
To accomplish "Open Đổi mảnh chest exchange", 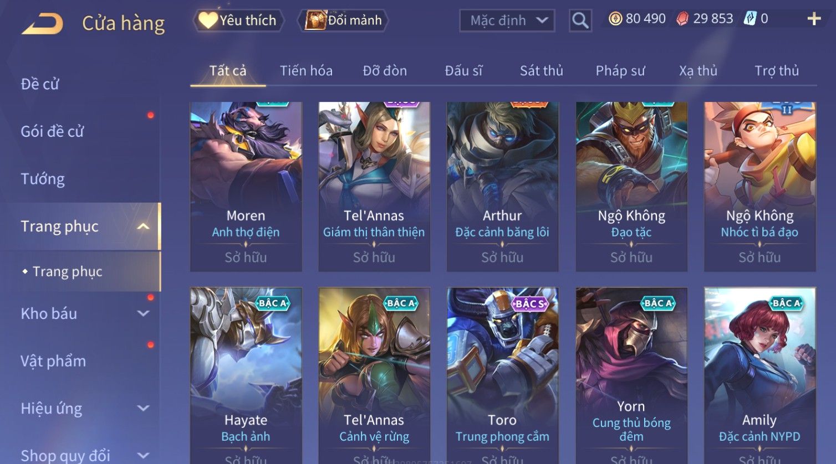I will tap(343, 20).
